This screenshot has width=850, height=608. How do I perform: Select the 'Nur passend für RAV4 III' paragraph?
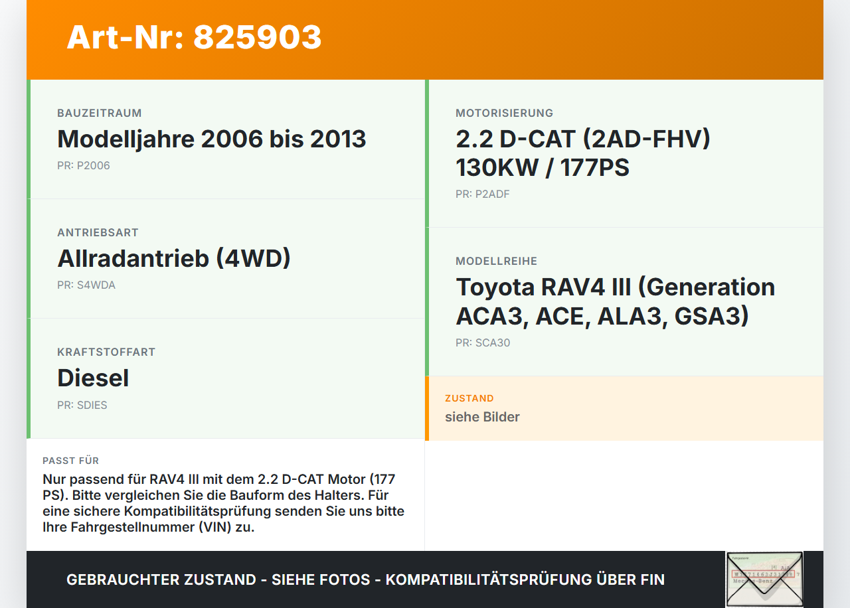(x=223, y=503)
